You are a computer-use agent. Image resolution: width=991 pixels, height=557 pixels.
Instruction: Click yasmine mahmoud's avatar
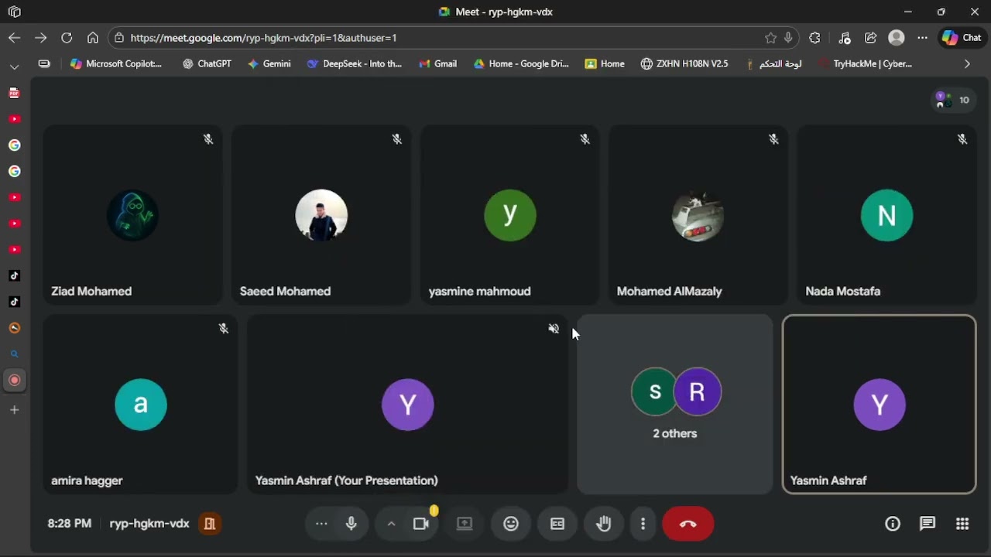[510, 215]
